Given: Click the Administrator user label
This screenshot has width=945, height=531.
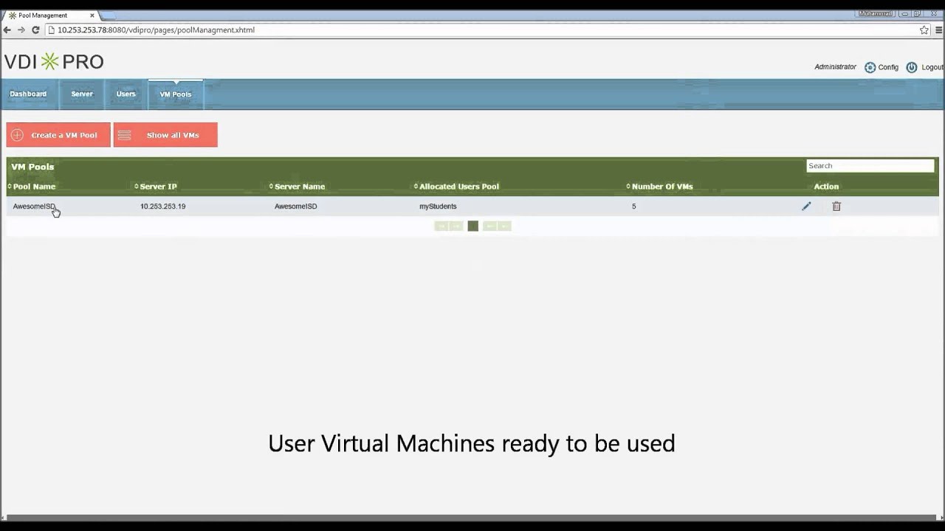Looking at the screenshot, I should [835, 67].
